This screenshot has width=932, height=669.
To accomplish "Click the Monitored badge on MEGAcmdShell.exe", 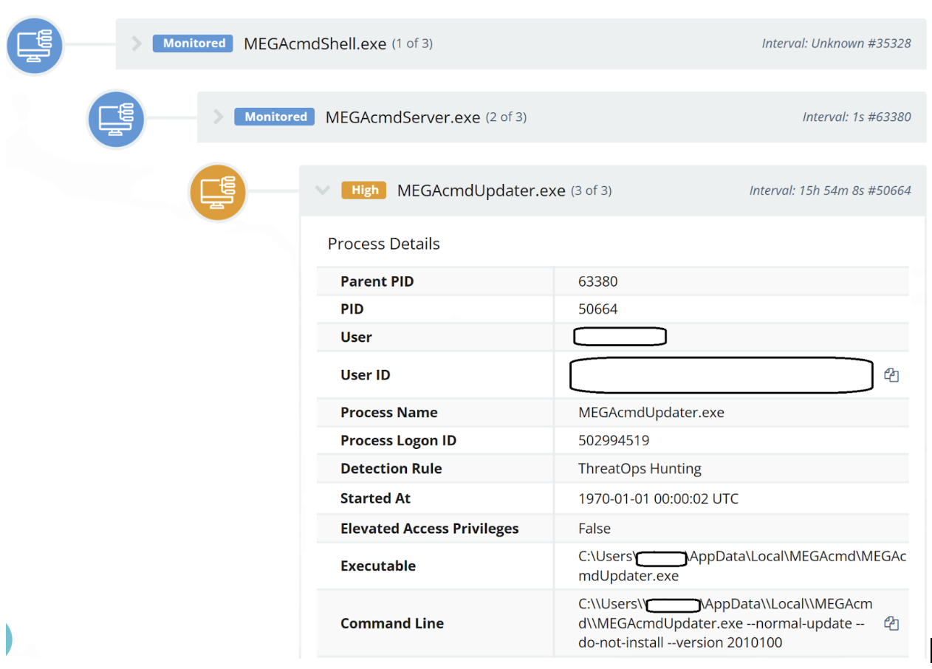I will point(192,43).
